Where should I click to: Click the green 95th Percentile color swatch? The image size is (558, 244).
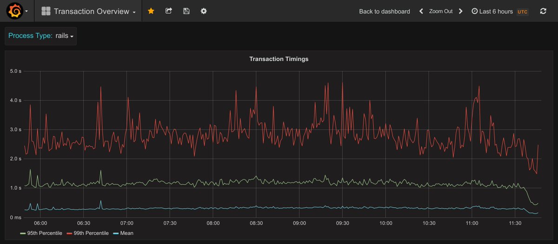(x=23, y=233)
